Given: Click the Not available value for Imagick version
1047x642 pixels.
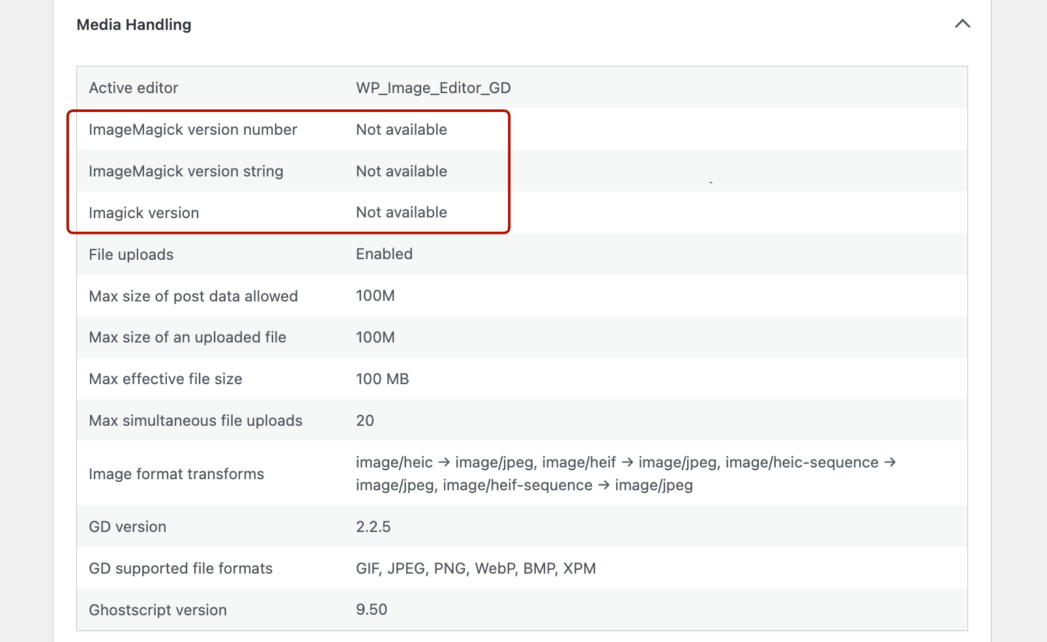Looking at the screenshot, I should (401, 212).
